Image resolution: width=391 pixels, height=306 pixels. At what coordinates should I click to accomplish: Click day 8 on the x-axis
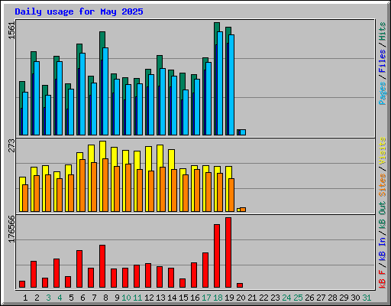click(x=105, y=298)
